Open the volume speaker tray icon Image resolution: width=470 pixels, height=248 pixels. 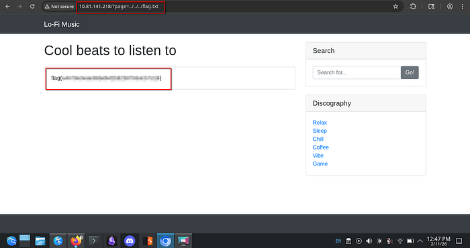tap(369, 241)
